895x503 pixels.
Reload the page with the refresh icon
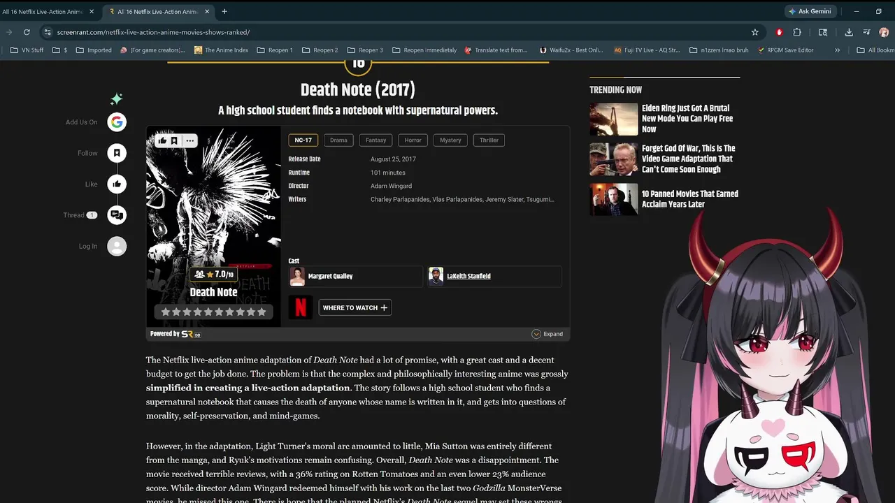pyautogui.click(x=27, y=32)
